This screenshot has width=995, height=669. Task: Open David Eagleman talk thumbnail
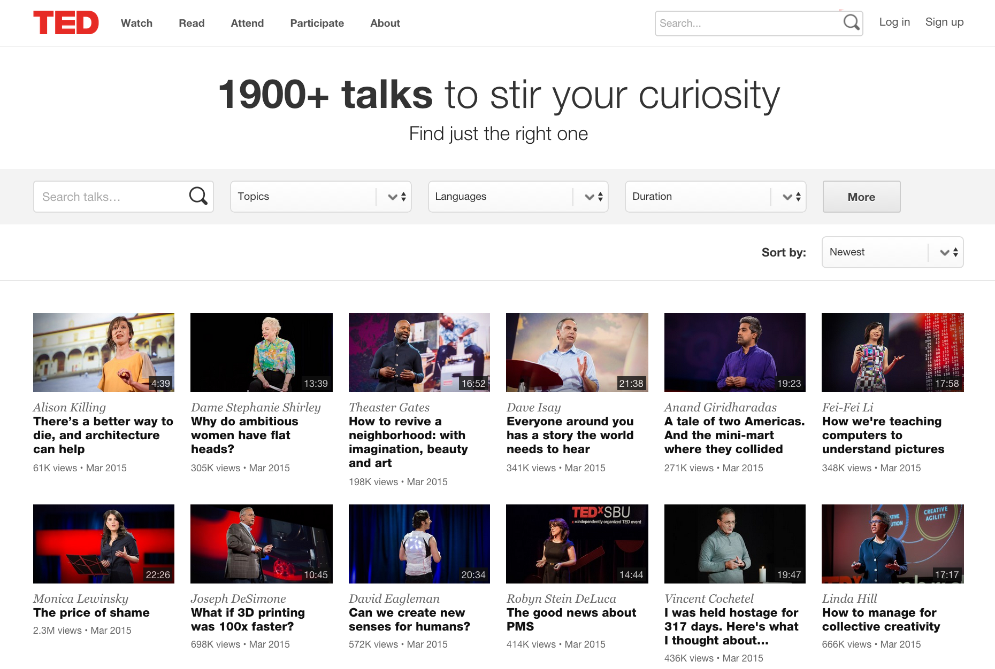pos(419,544)
